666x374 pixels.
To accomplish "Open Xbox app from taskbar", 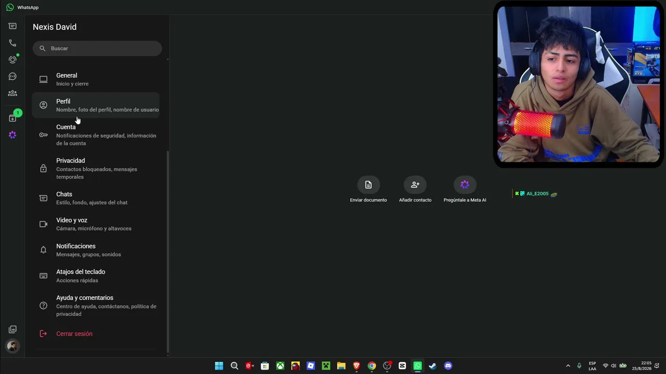I will [280, 366].
